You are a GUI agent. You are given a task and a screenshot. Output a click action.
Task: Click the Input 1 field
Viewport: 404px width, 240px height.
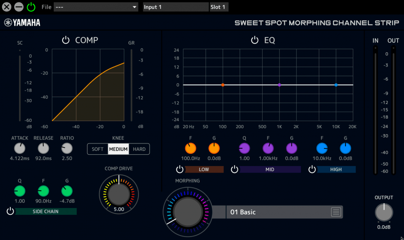[176, 7]
